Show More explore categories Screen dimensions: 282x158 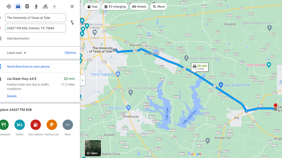68,125
